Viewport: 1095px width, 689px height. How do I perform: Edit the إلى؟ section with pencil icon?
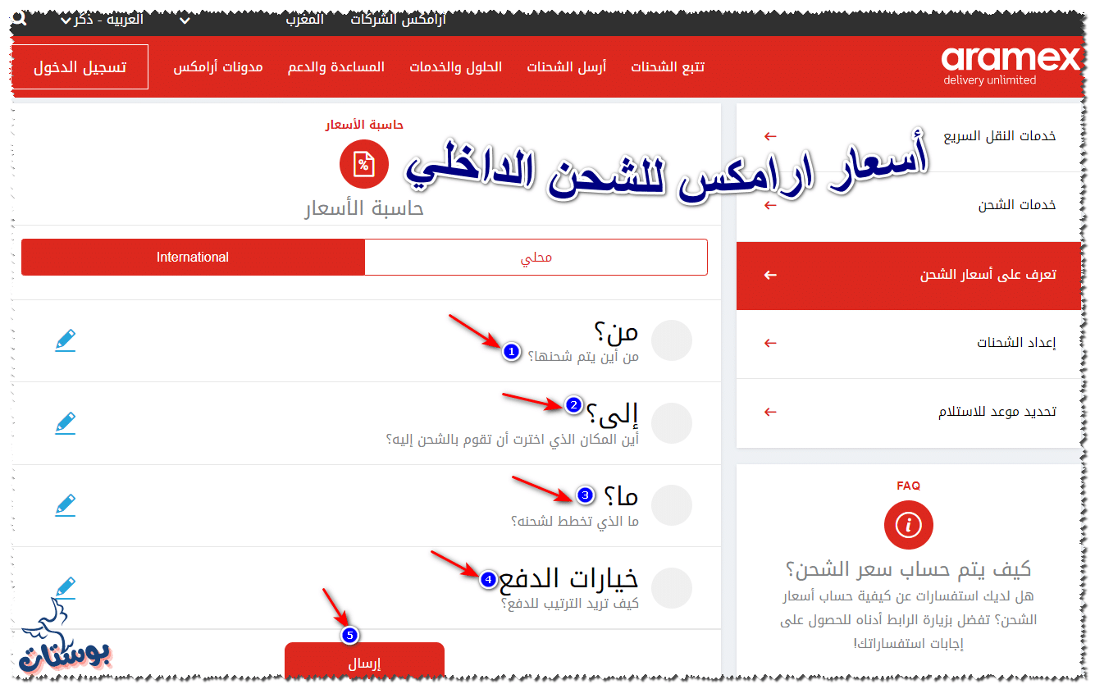[66, 422]
